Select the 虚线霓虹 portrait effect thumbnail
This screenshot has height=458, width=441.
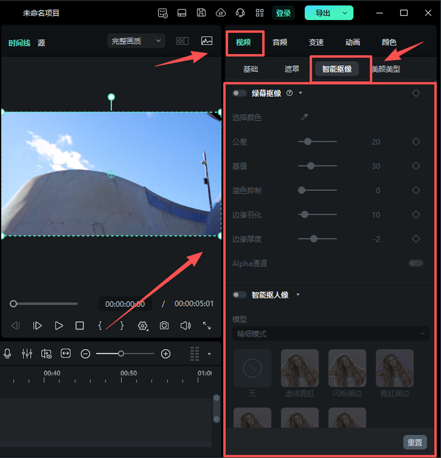point(300,368)
